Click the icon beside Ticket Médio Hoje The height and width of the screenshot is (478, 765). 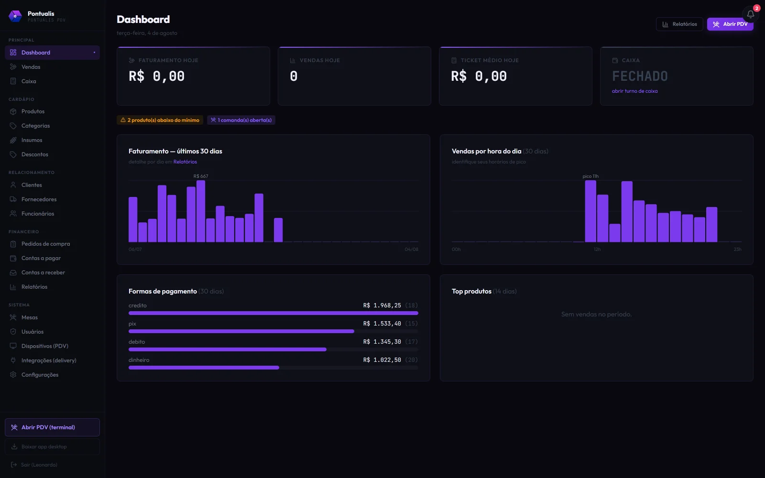(454, 61)
